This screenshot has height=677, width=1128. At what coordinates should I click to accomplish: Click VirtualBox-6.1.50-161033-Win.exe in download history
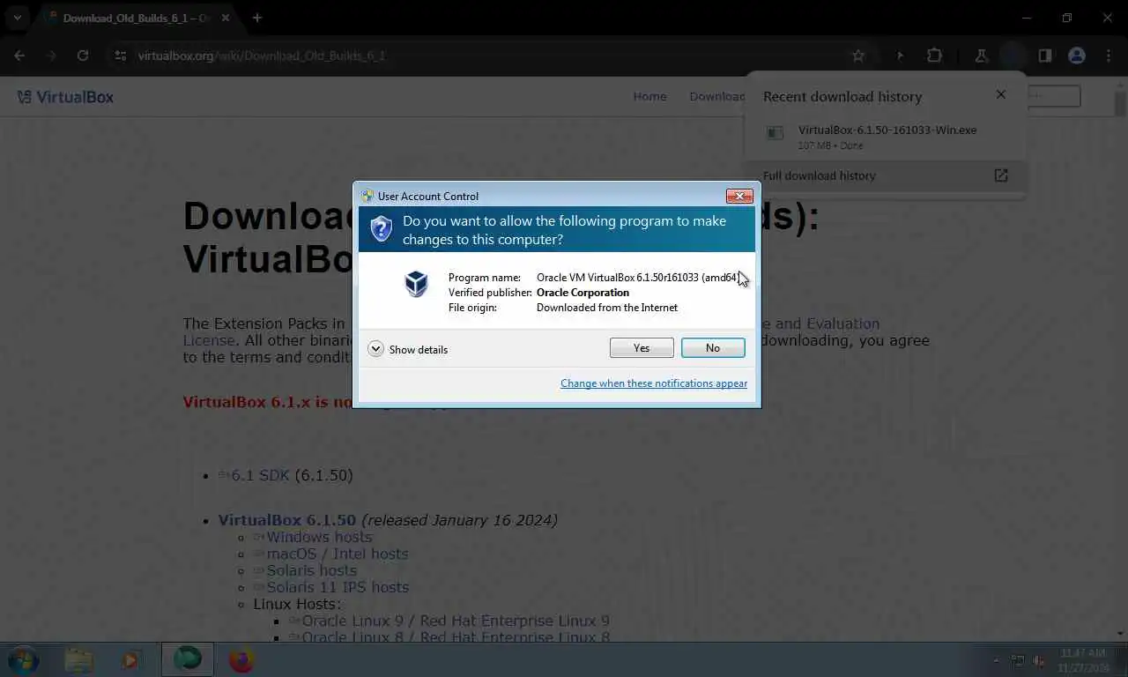887,130
